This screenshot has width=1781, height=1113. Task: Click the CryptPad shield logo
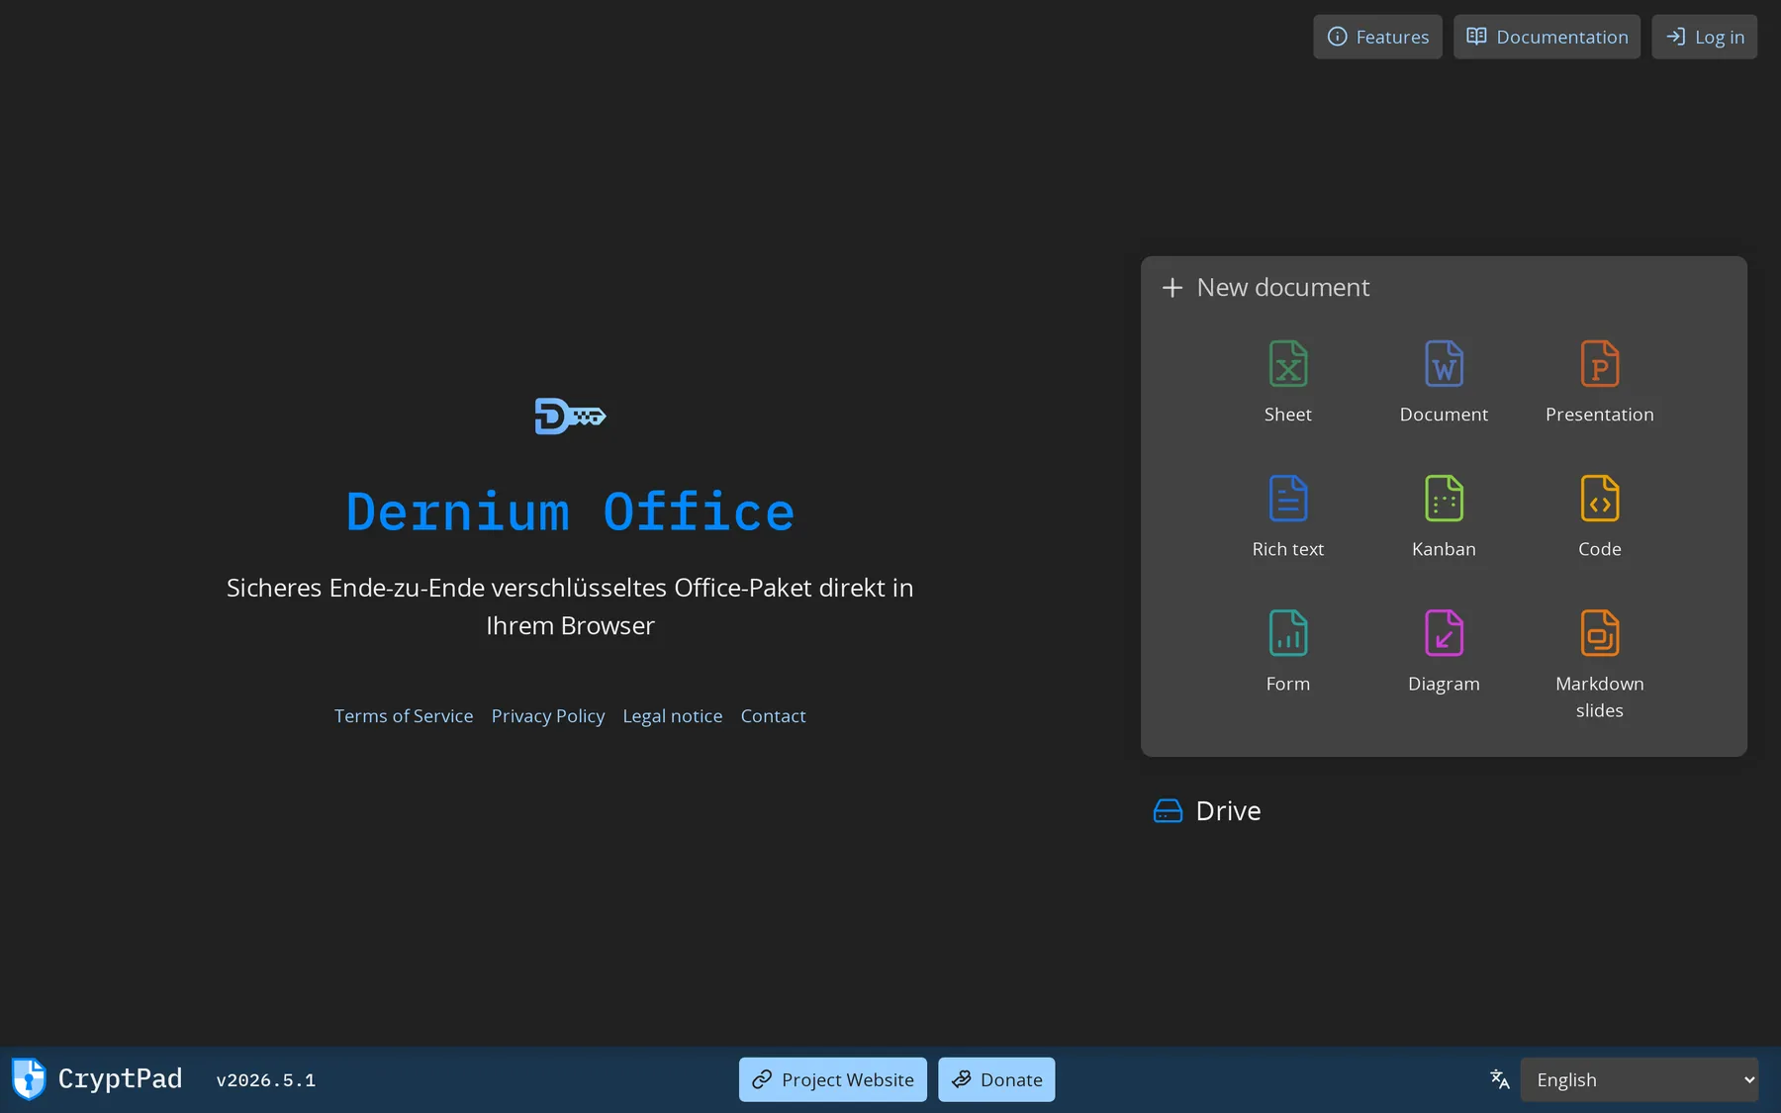[29, 1078]
